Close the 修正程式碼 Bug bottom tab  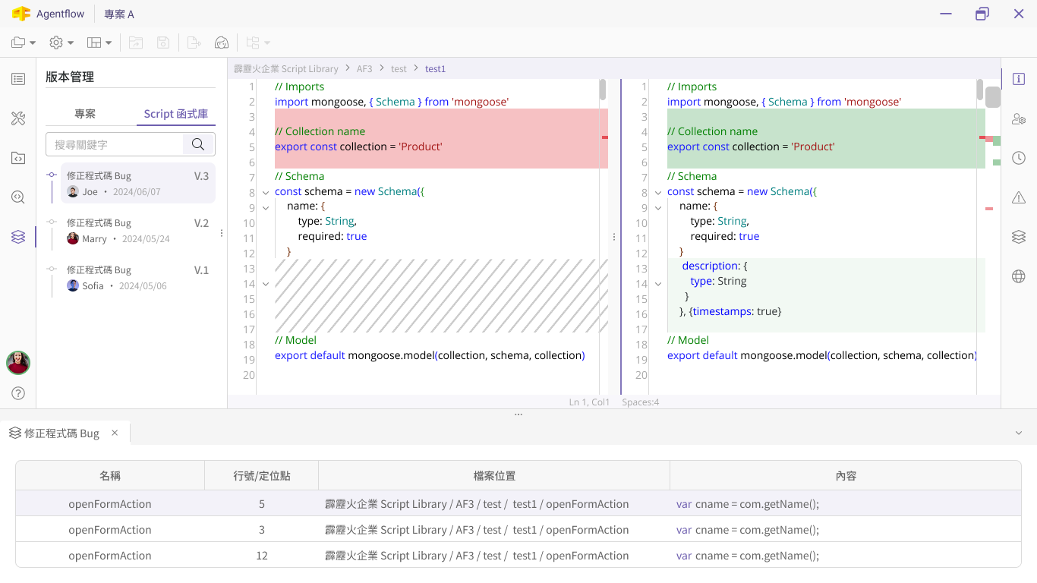(115, 433)
